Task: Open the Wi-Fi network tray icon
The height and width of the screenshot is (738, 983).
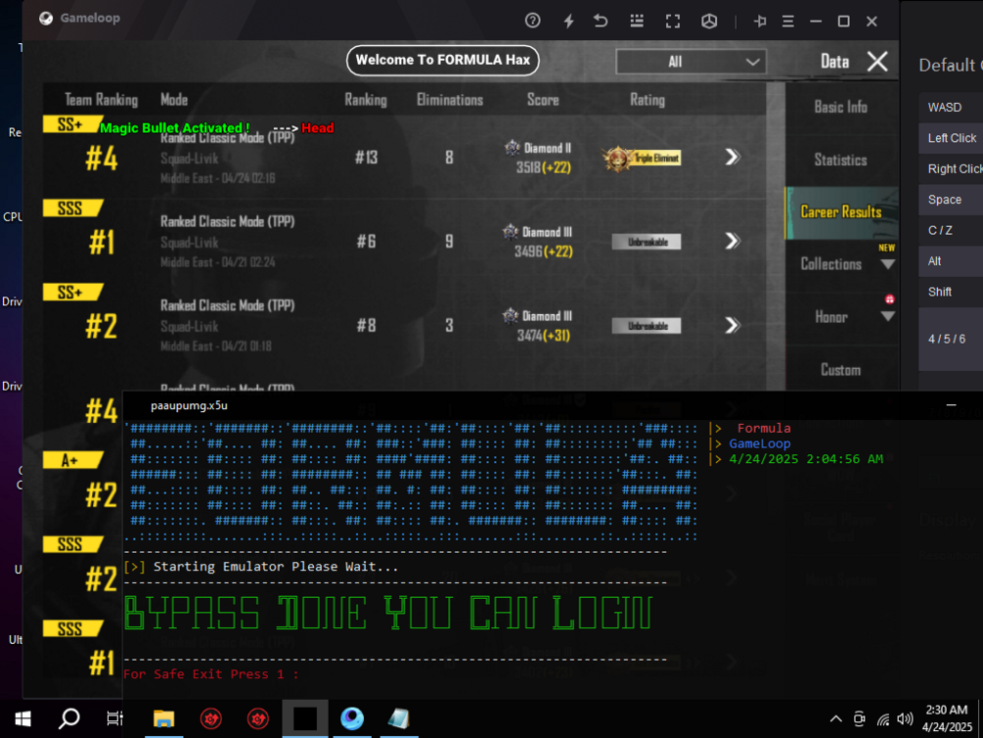Action: point(882,719)
